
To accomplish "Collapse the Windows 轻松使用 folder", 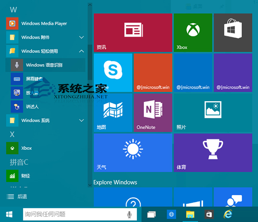I will click(x=81, y=51).
